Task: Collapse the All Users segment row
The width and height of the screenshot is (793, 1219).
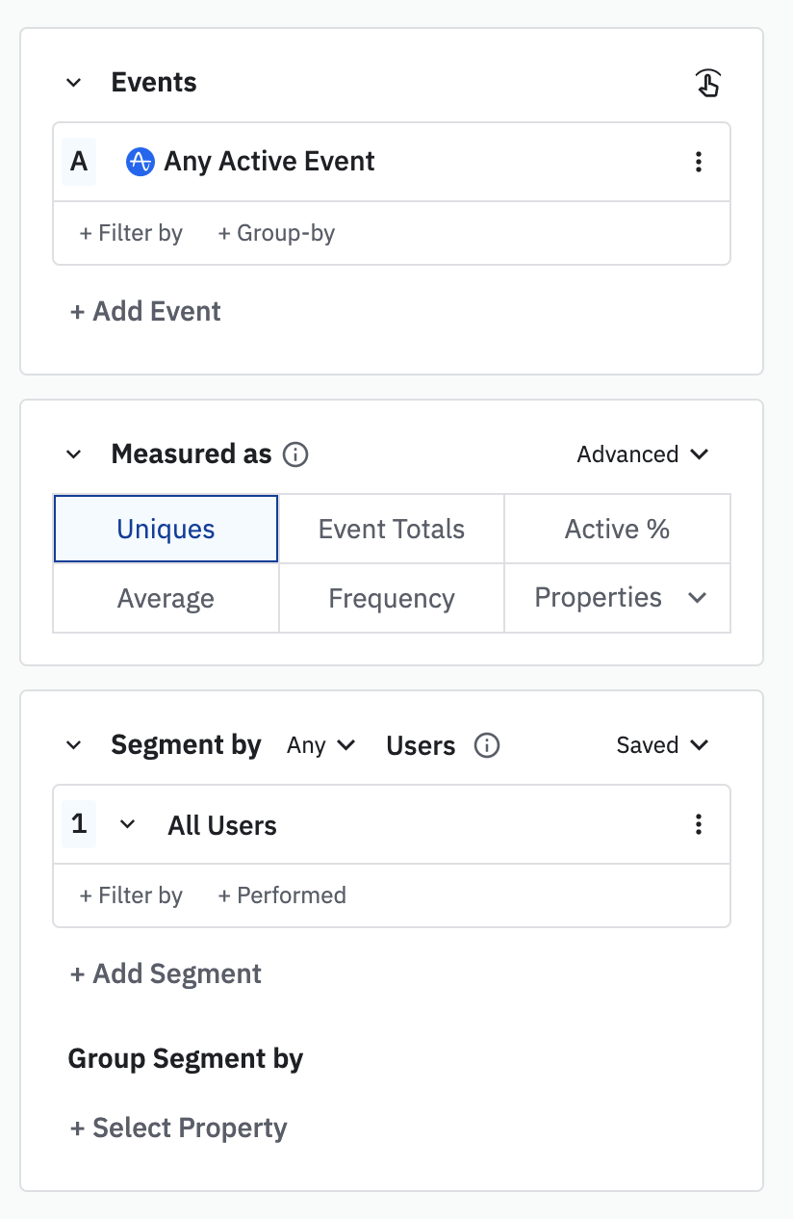Action: pos(127,824)
